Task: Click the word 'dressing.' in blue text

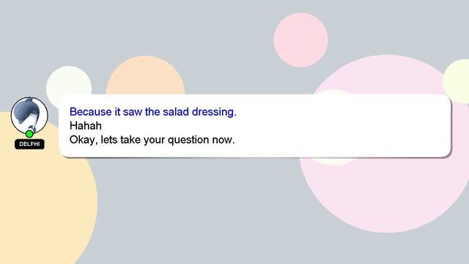Action: click(214, 112)
